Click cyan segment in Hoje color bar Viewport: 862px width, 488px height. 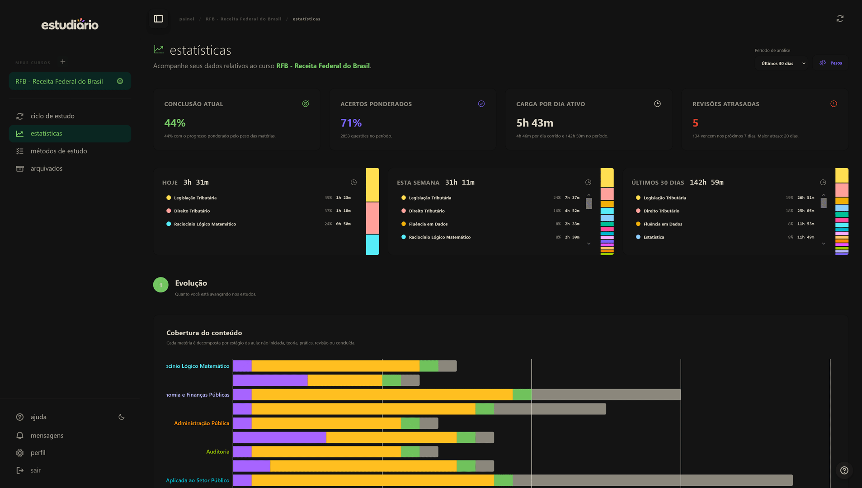(x=372, y=244)
